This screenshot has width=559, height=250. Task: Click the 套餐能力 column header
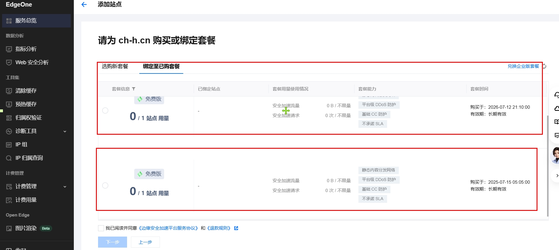pyautogui.click(x=367, y=89)
